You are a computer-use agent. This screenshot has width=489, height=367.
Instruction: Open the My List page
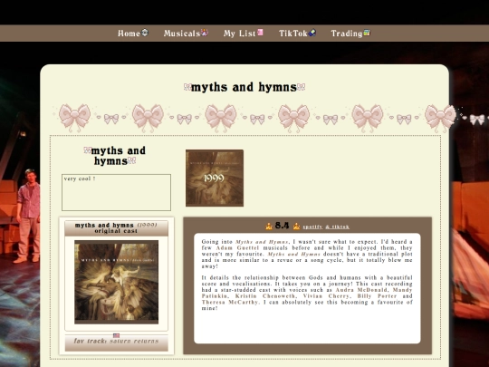(x=239, y=34)
